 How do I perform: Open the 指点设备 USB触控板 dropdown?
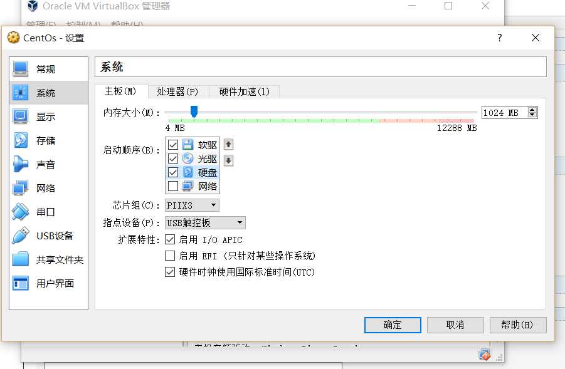(x=206, y=222)
